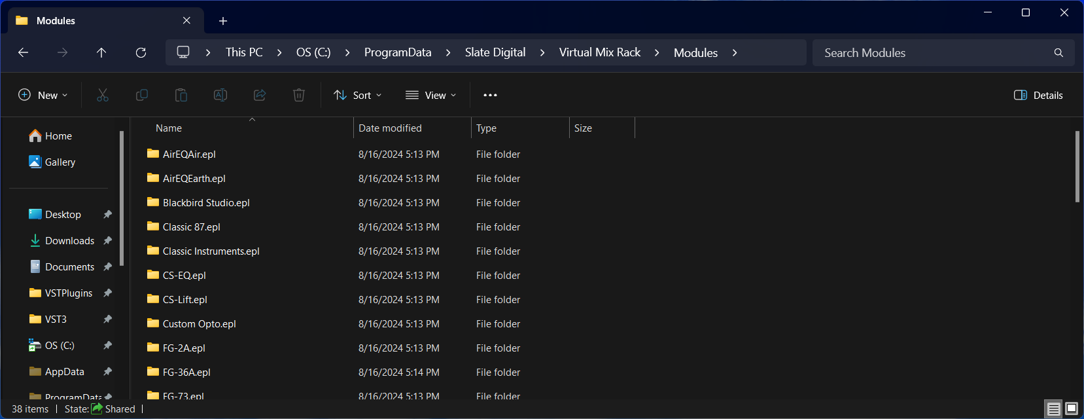This screenshot has height=419, width=1084.
Task: Switch to large thumbnails view in status bar
Action: (x=1072, y=409)
